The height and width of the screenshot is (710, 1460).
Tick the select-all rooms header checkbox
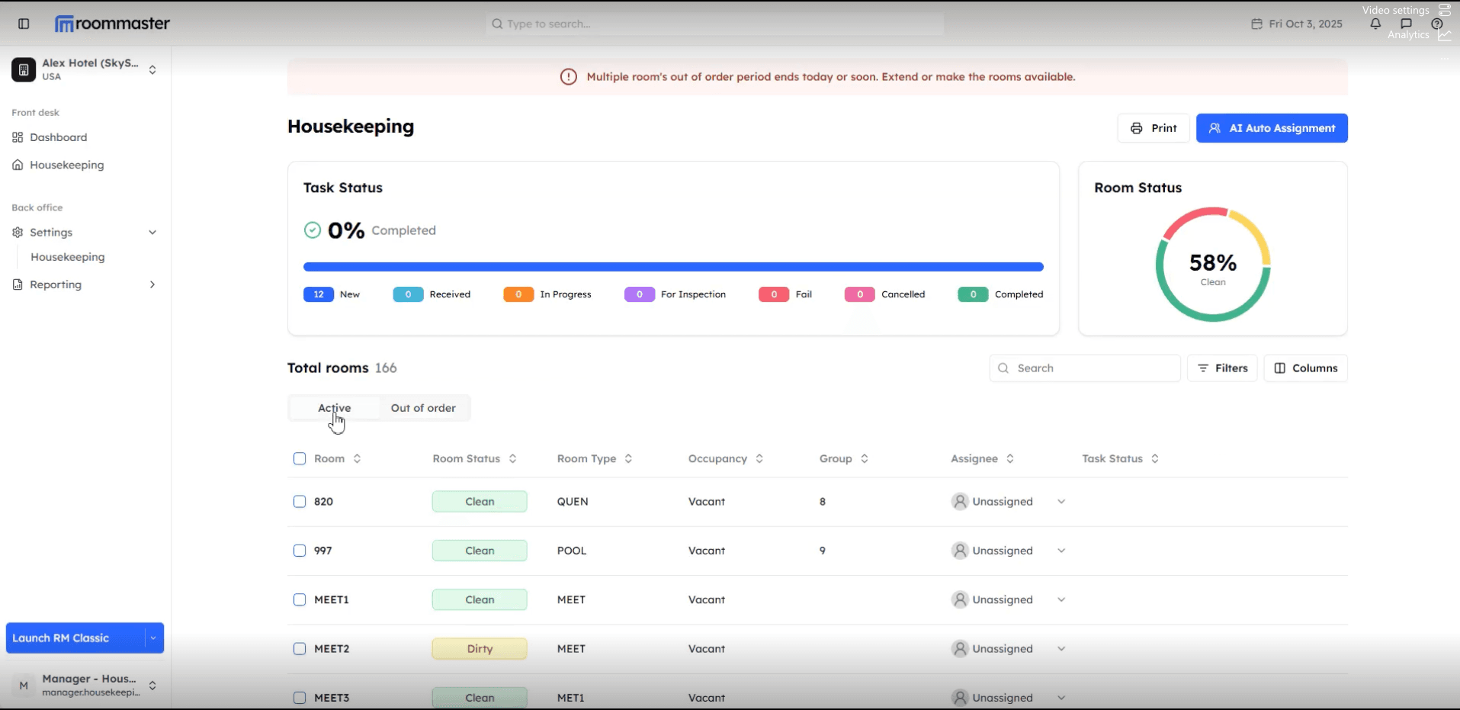[300, 458]
